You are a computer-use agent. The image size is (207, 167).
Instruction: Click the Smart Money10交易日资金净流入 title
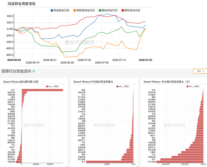coord(93,82)
